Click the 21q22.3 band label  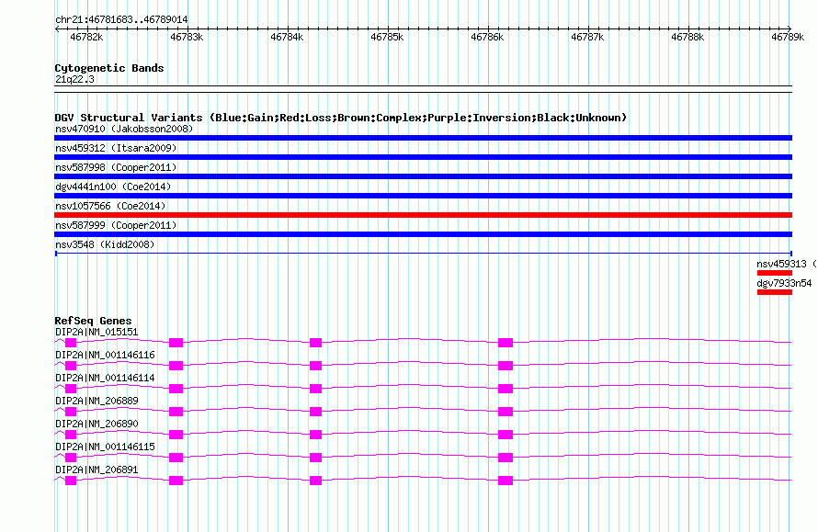(x=74, y=79)
